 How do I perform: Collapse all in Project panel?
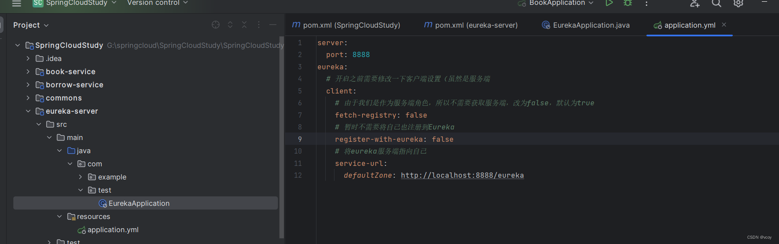[x=244, y=25]
